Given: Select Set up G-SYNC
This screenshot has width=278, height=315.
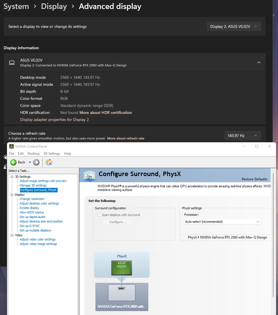Looking at the screenshot, I should coord(30,226).
